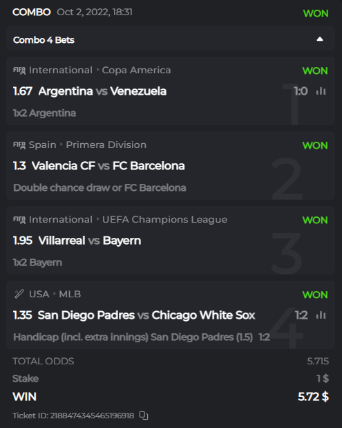Collapse the Combo 4 Bets section
Image resolution: width=342 pixels, height=428 pixels.
pyautogui.click(x=320, y=39)
